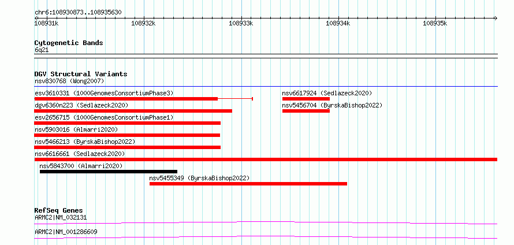Click the long nsv6616661 red bar
Image resolution: width=514 pixels, height=245 pixels.
(266, 159)
